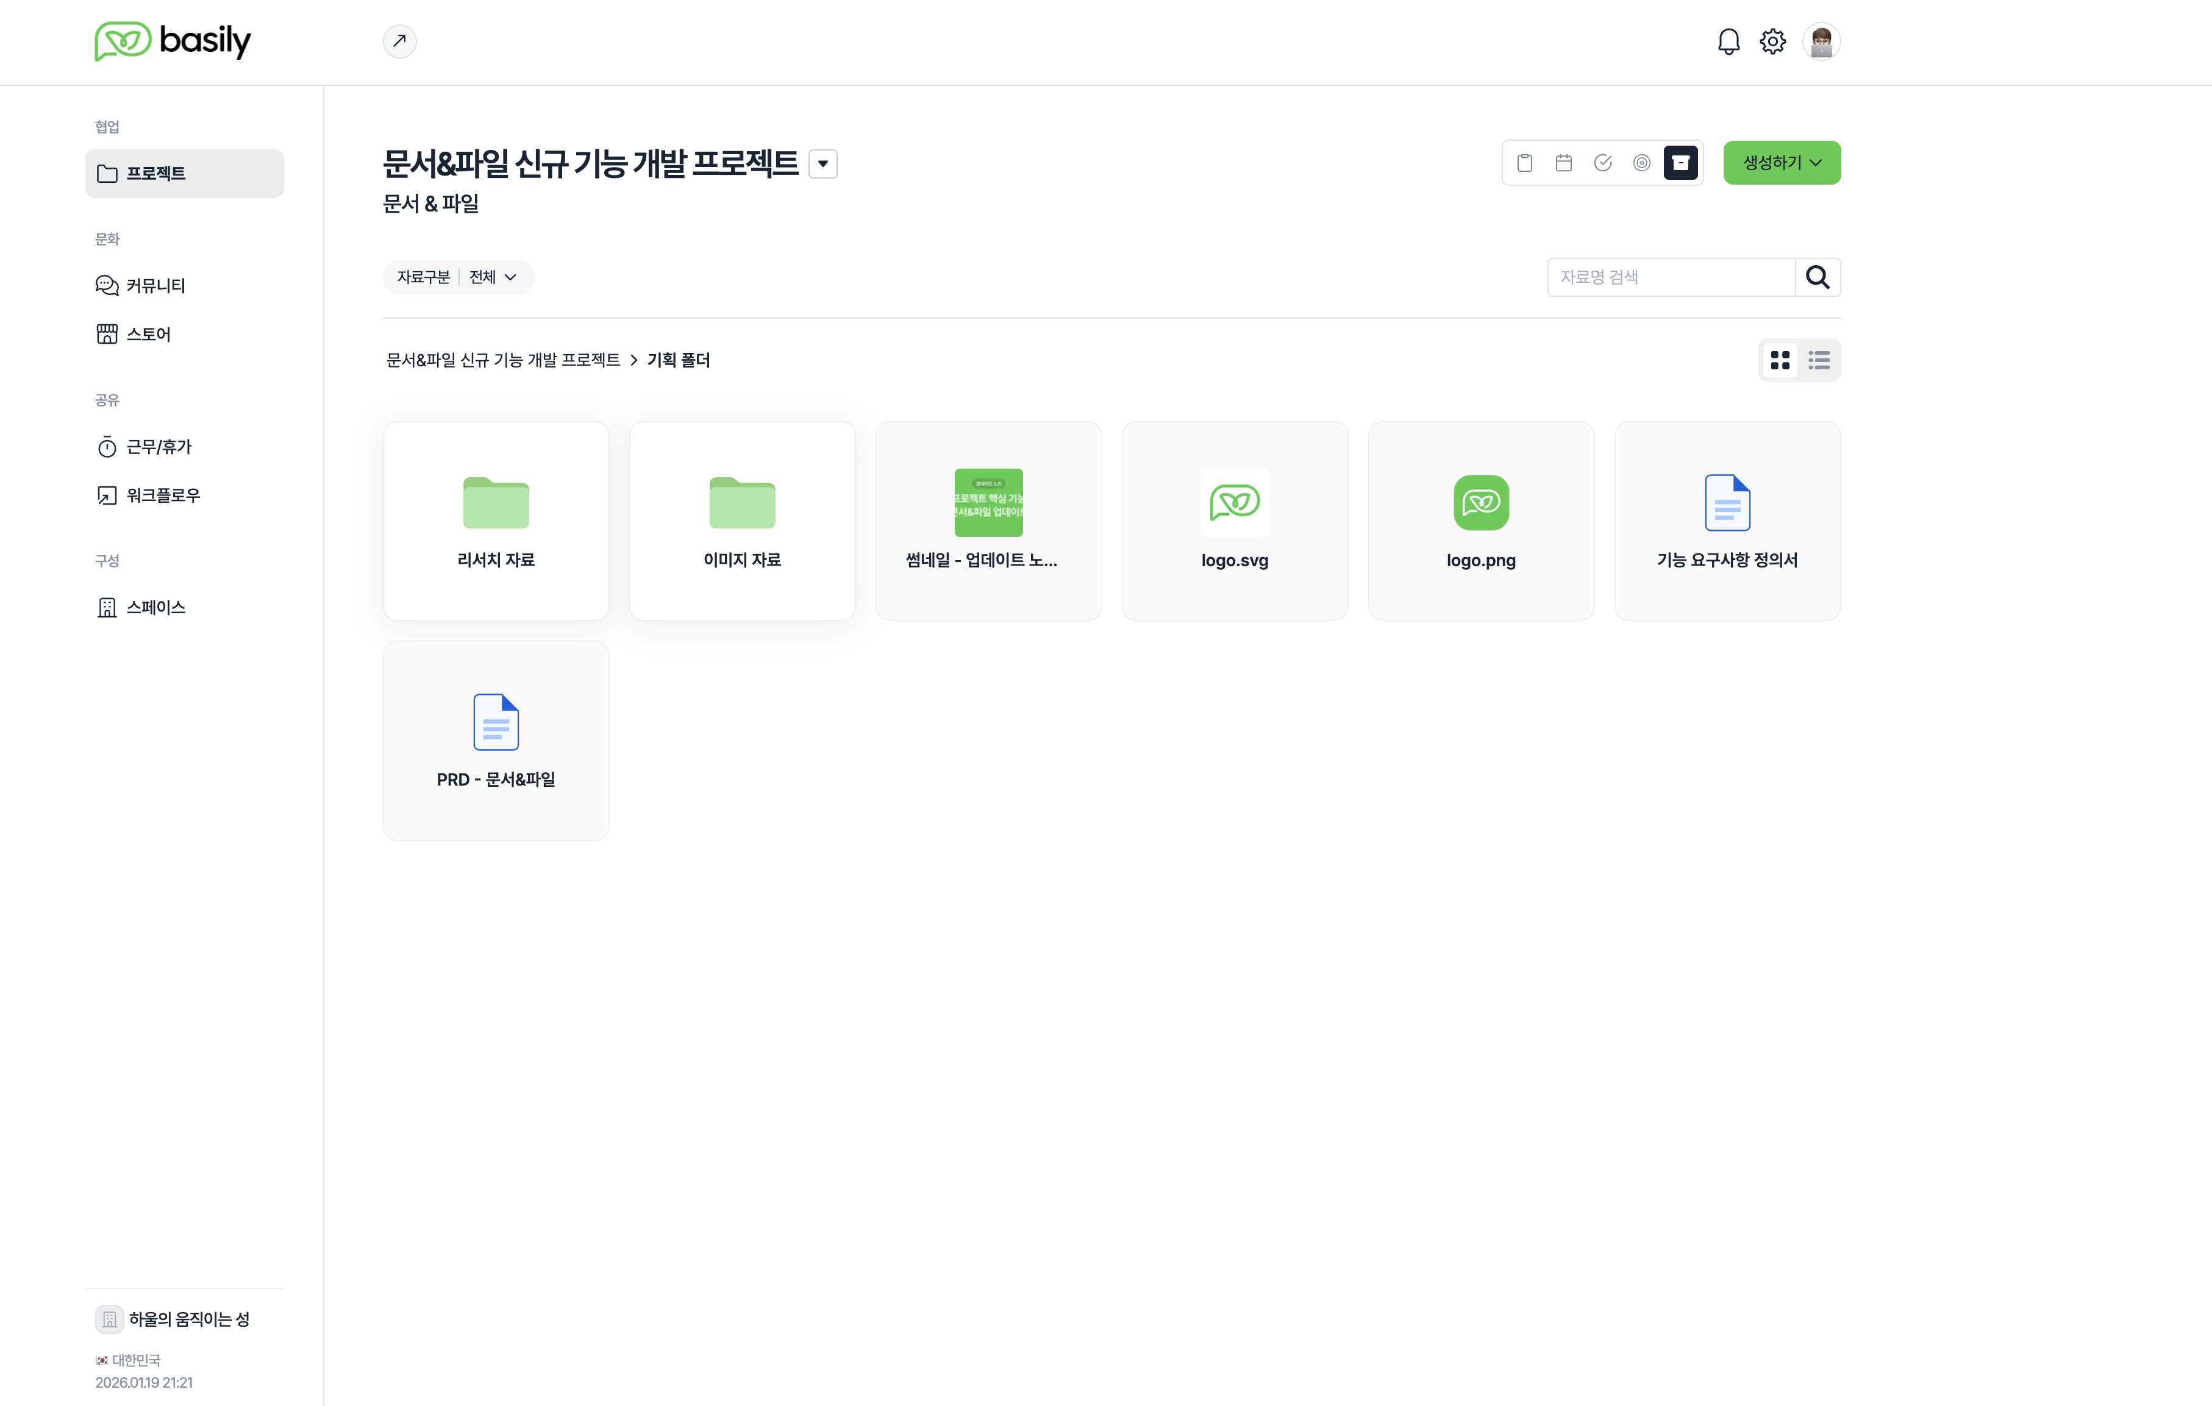Open 워크플로우 from the sidebar
Screen dimensions: 2212x1406
pos(163,495)
